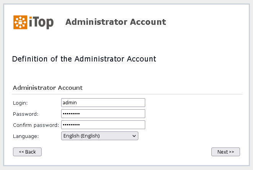Click the orange iTop logo icon
Screen dimensions: 253x170
click(20, 22)
